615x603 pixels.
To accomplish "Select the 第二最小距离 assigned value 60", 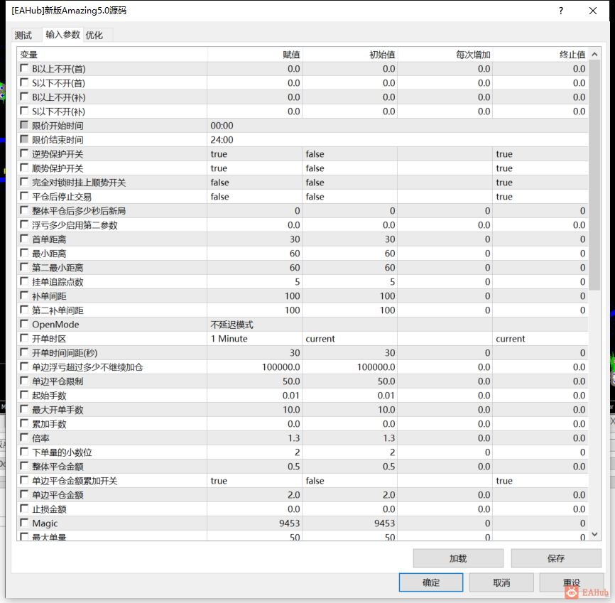I will (x=254, y=268).
